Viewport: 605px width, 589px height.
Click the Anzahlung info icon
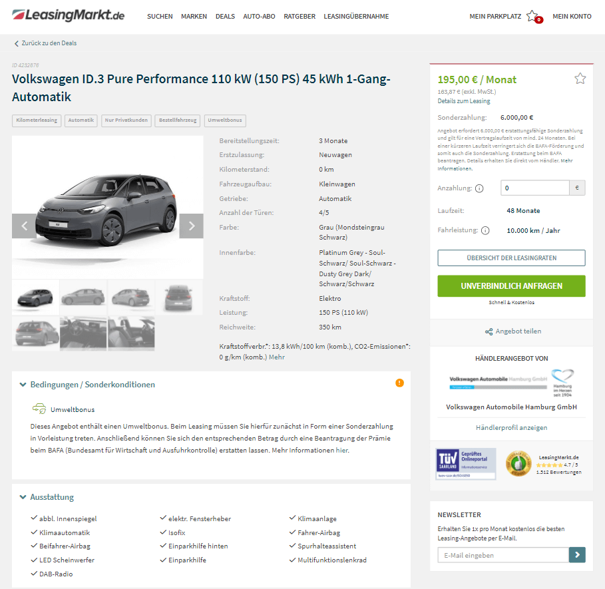pos(479,188)
